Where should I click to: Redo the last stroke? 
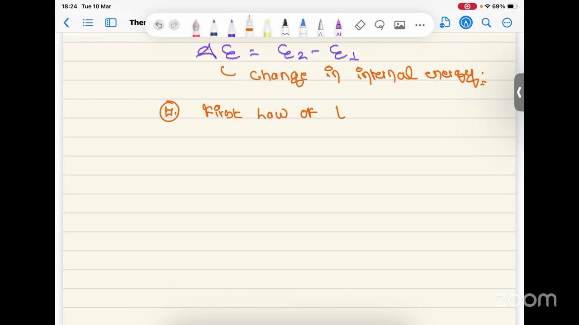coord(174,25)
